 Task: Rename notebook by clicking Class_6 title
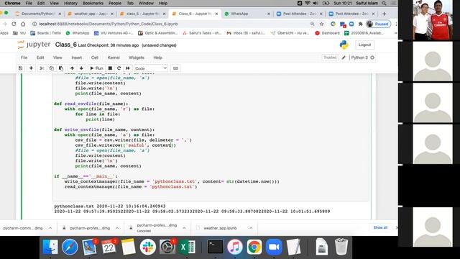(x=65, y=45)
